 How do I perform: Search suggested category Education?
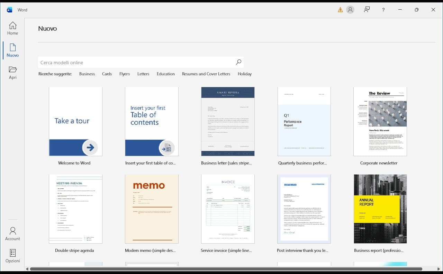[x=166, y=74]
